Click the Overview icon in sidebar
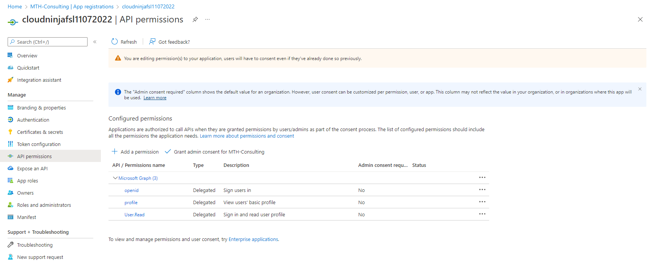This screenshot has height=268, width=654. coord(10,56)
